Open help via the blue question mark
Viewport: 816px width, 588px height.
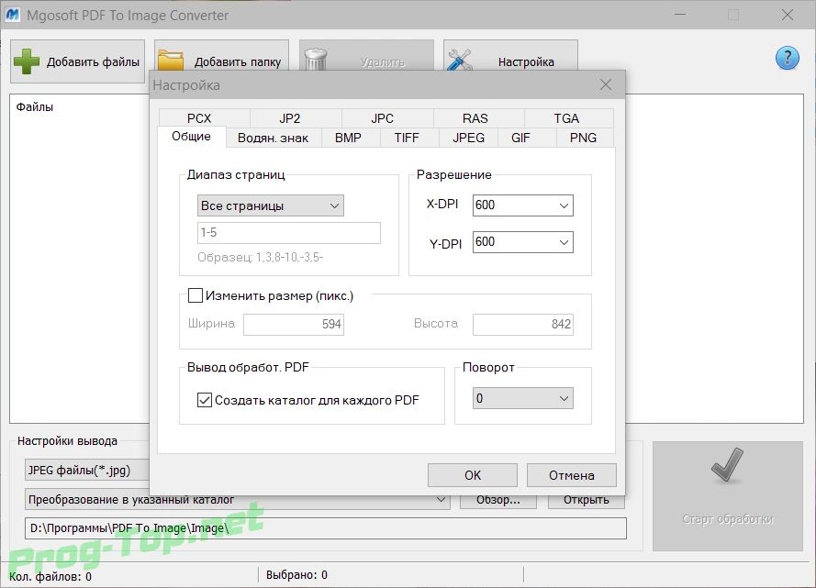pyautogui.click(x=788, y=58)
